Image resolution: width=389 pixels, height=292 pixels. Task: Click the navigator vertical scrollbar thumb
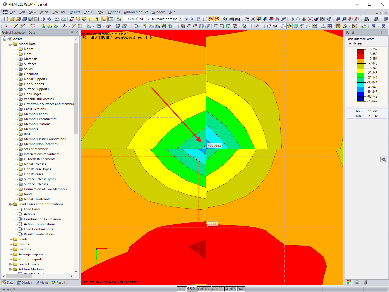[x=76, y=89]
